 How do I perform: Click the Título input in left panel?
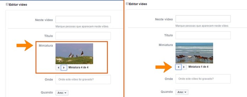83,36
